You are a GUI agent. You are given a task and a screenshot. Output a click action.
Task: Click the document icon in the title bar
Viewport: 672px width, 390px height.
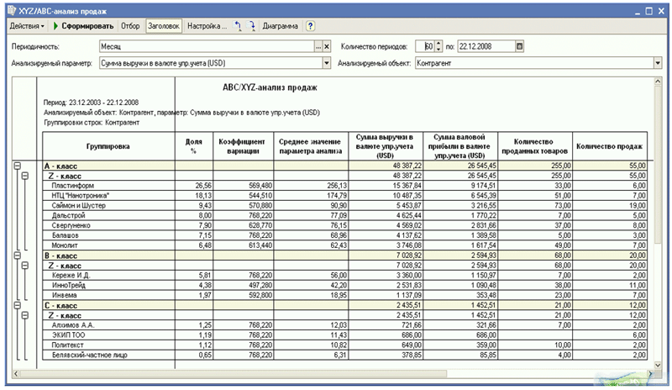[x=12, y=11]
